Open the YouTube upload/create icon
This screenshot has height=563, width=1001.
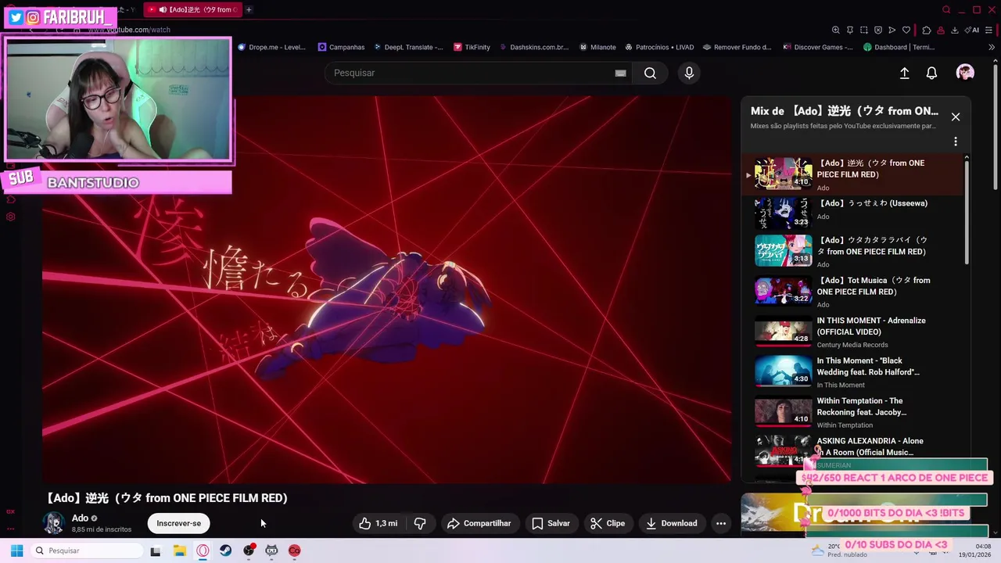pos(904,73)
